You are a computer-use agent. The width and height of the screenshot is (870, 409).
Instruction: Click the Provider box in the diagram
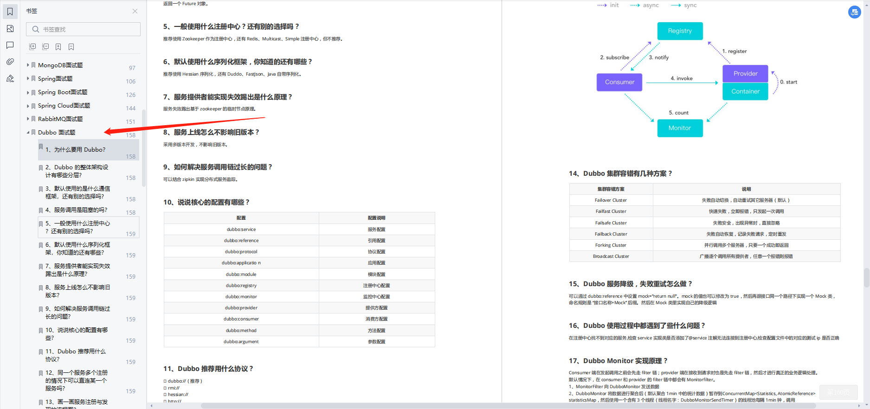coord(745,74)
